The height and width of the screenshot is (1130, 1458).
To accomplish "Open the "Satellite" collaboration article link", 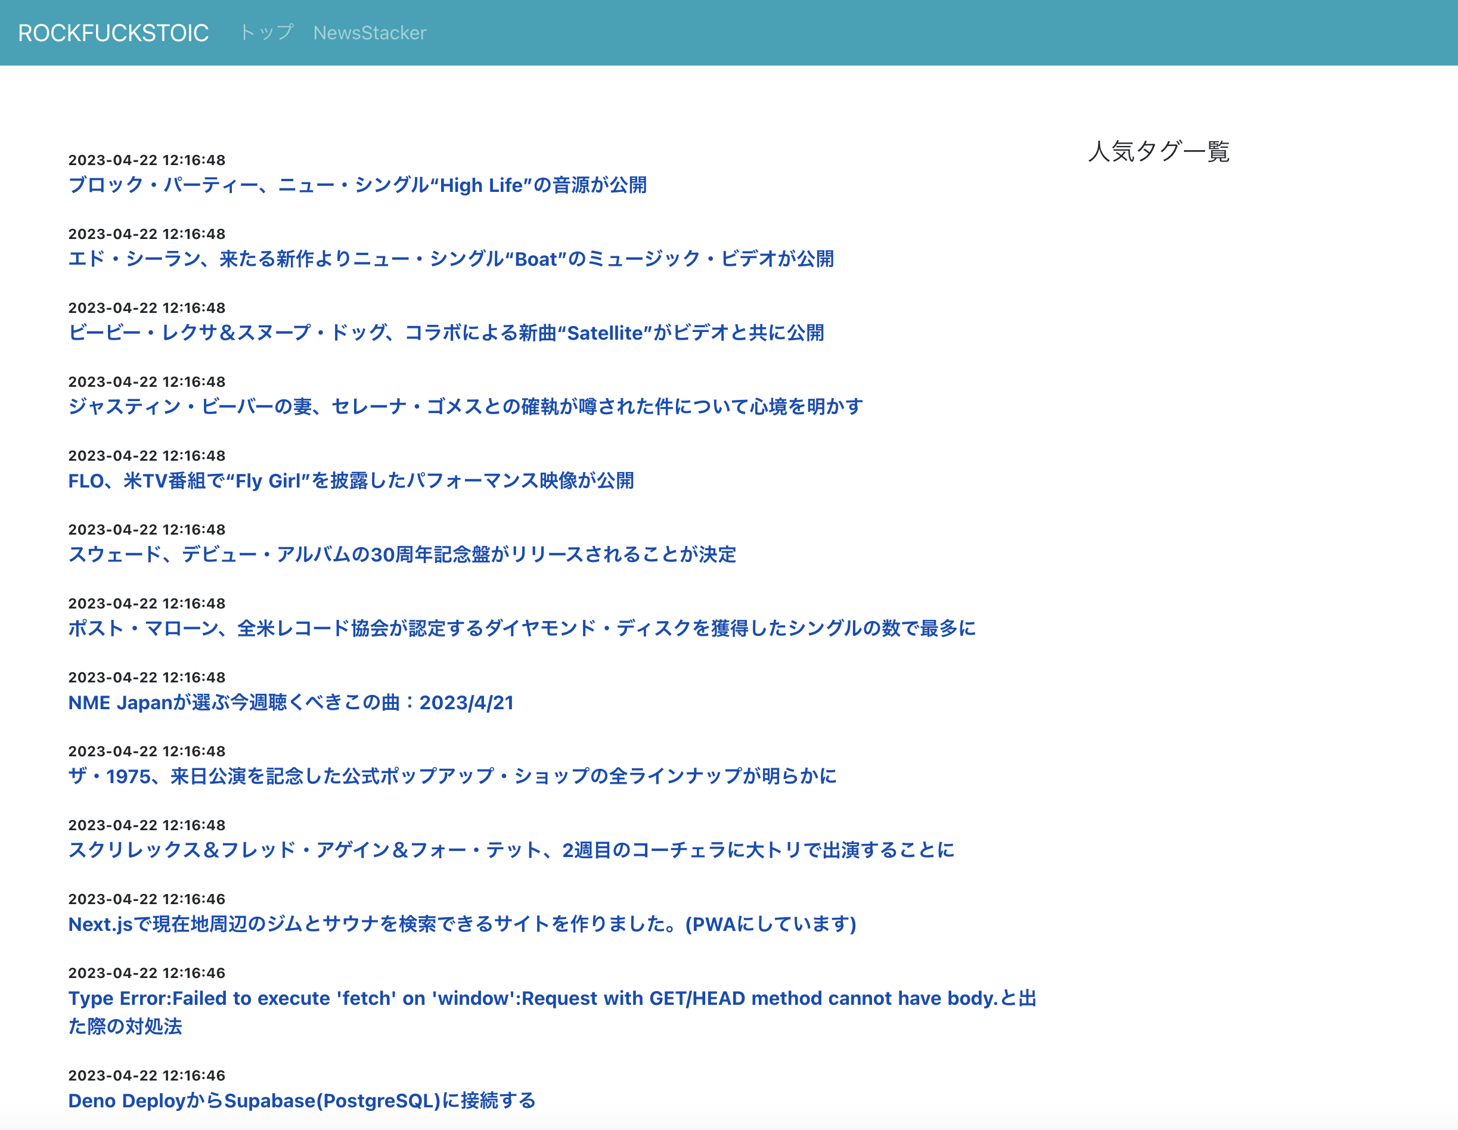I will tap(445, 333).
